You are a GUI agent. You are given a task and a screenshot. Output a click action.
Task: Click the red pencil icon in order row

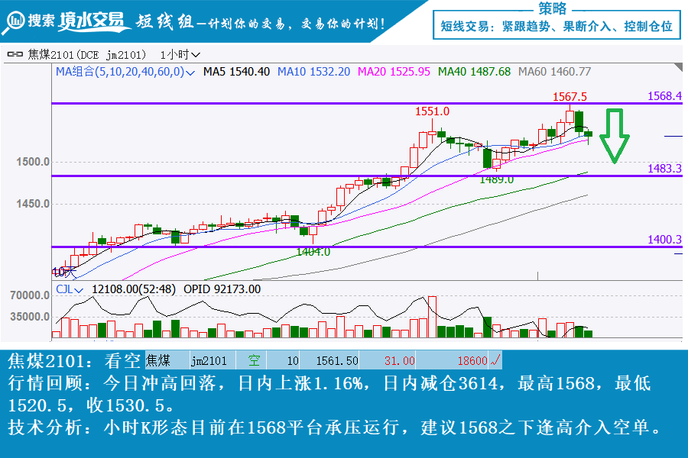[x=495, y=360]
